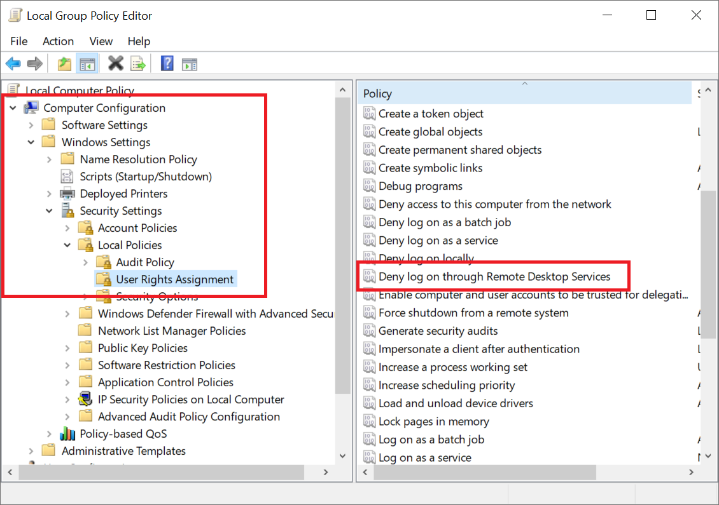719x505 pixels.
Task: Select Deny log on as a service
Action: point(438,240)
